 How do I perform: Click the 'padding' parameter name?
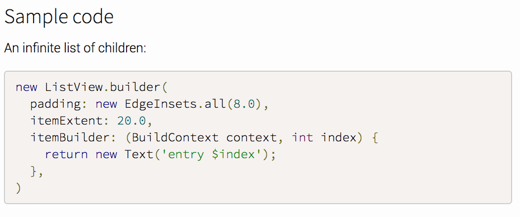[x=55, y=104]
